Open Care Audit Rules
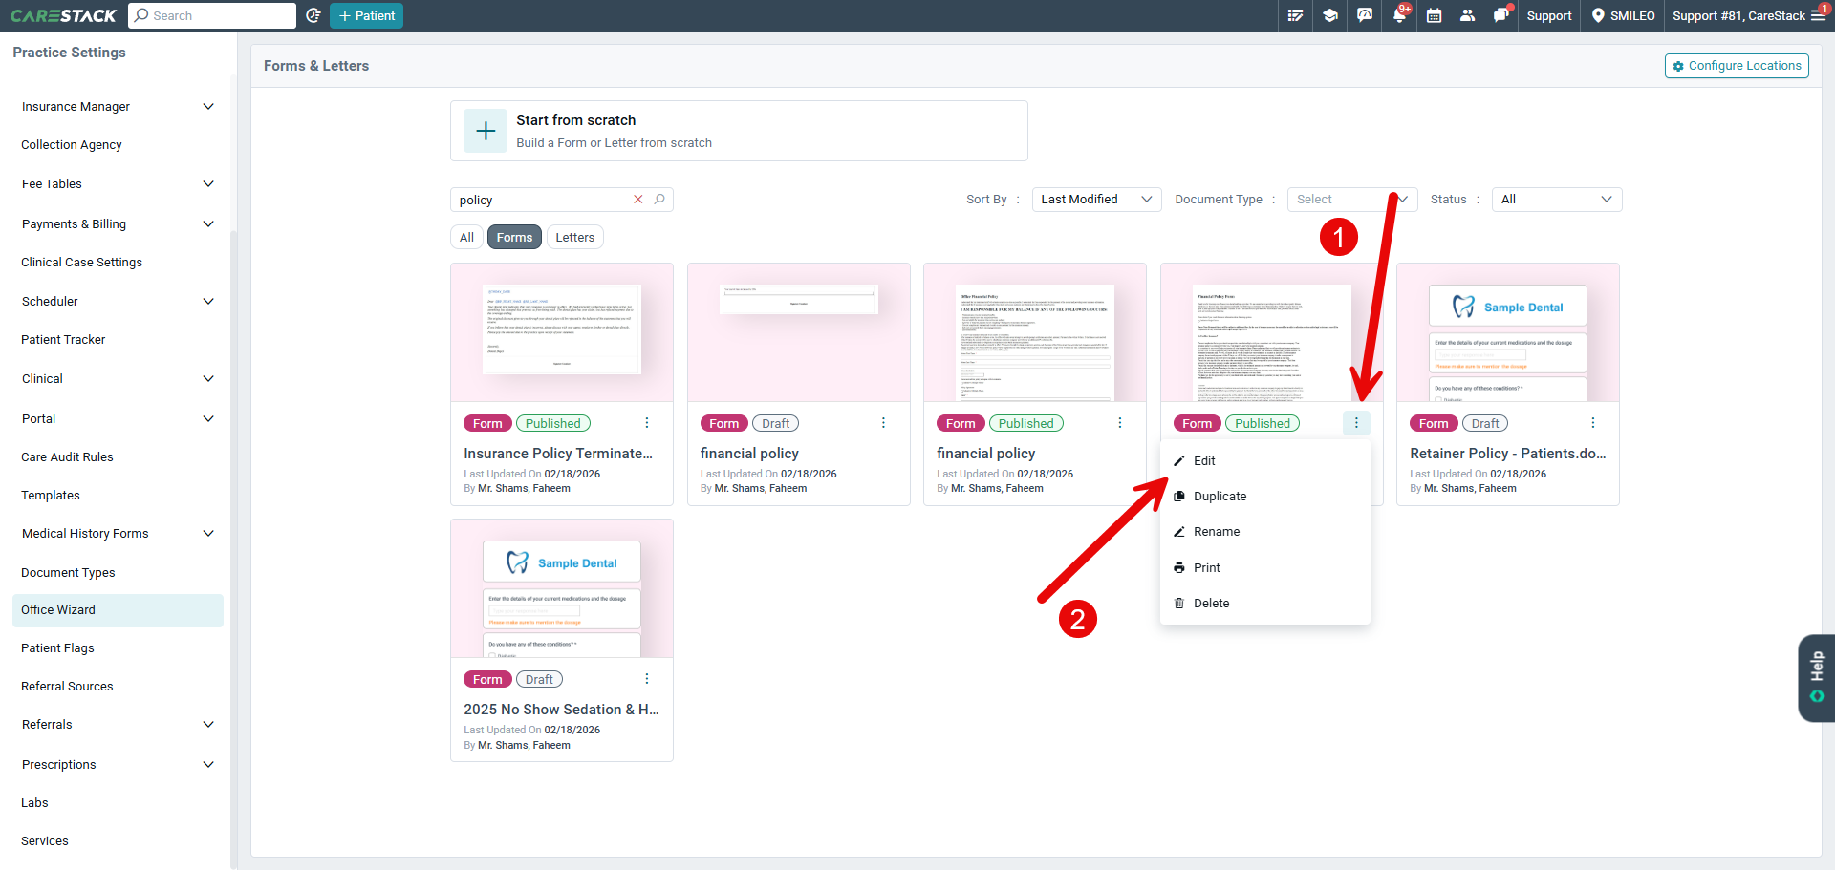Screen dimensions: 1835x870 [x=67, y=457]
